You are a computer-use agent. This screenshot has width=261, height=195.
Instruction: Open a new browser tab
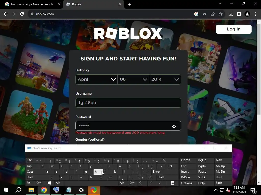(x=130, y=4)
